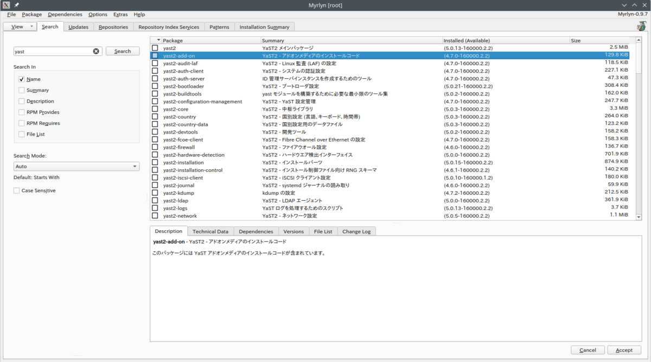Sort by the Summary column header
This screenshot has height=362, width=651.
coord(351,40)
